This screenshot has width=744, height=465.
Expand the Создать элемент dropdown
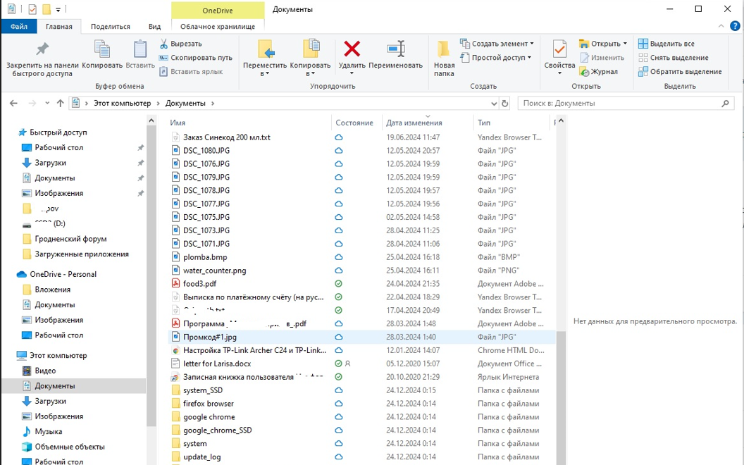point(531,44)
